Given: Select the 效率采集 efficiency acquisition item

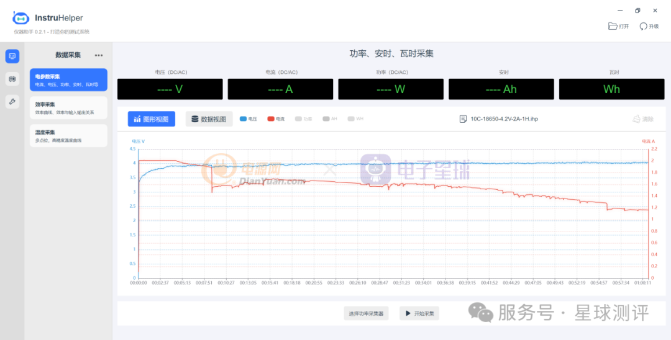Looking at the screenshot, I should coord(68,108).
